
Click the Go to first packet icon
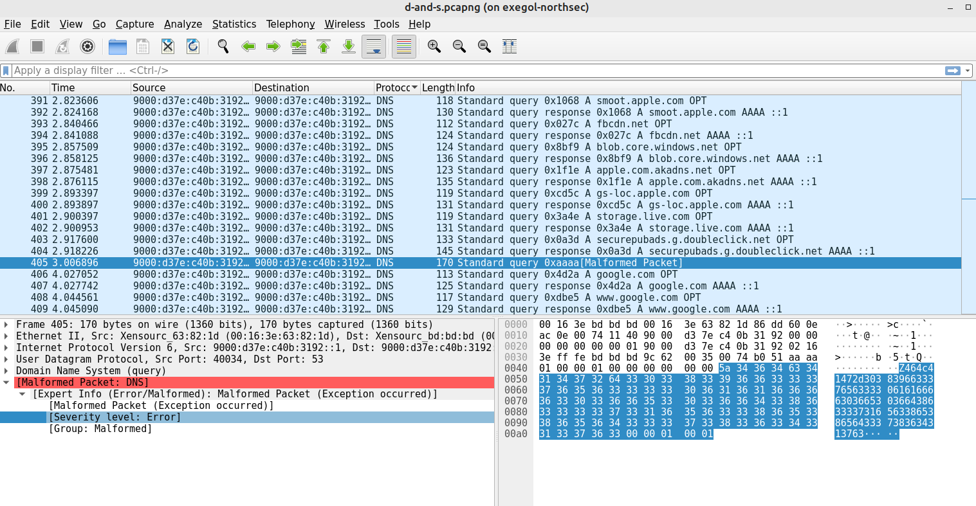coord(323,46)
